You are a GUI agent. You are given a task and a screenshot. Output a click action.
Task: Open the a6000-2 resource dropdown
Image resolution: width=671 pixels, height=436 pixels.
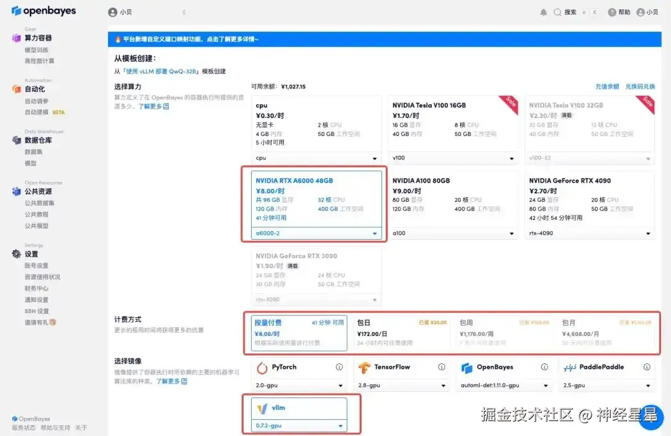pos(316,233)
